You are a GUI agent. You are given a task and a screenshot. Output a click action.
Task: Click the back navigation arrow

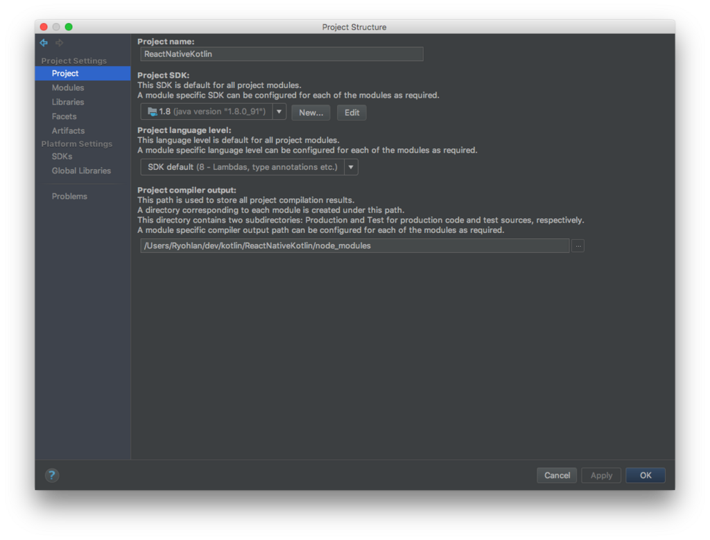(44, 42)
